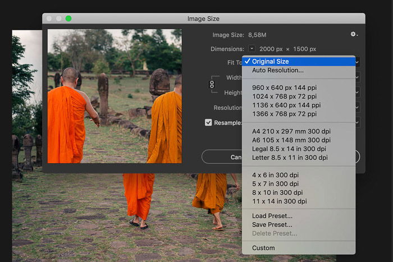
Task: Click Load Preset menu entry
Action: [x=272, y=216]
